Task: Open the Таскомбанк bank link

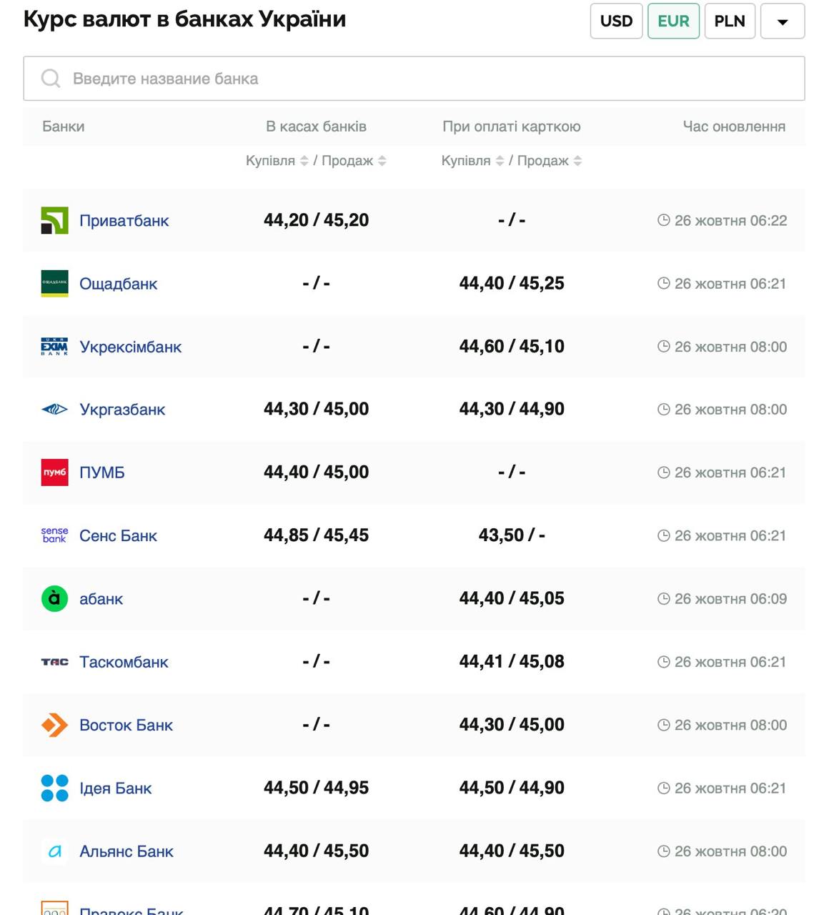Action: pyautogui.click(x=124, y=662)
